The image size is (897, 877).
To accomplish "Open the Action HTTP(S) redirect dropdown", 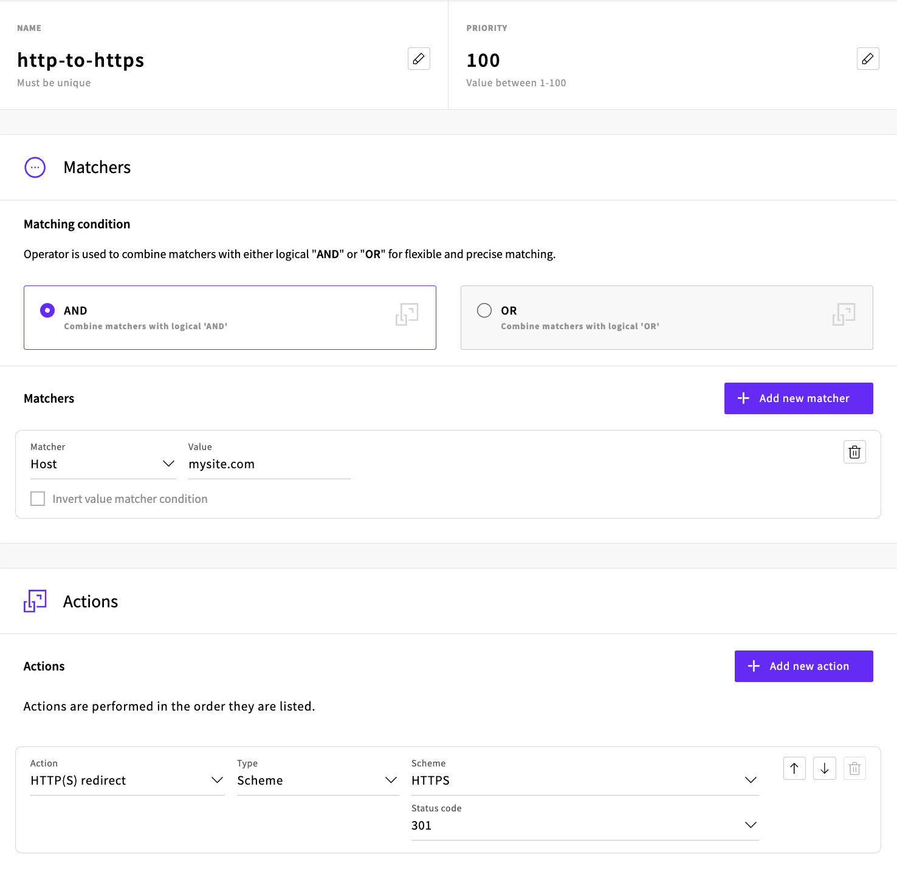I will tap(127, 780).
